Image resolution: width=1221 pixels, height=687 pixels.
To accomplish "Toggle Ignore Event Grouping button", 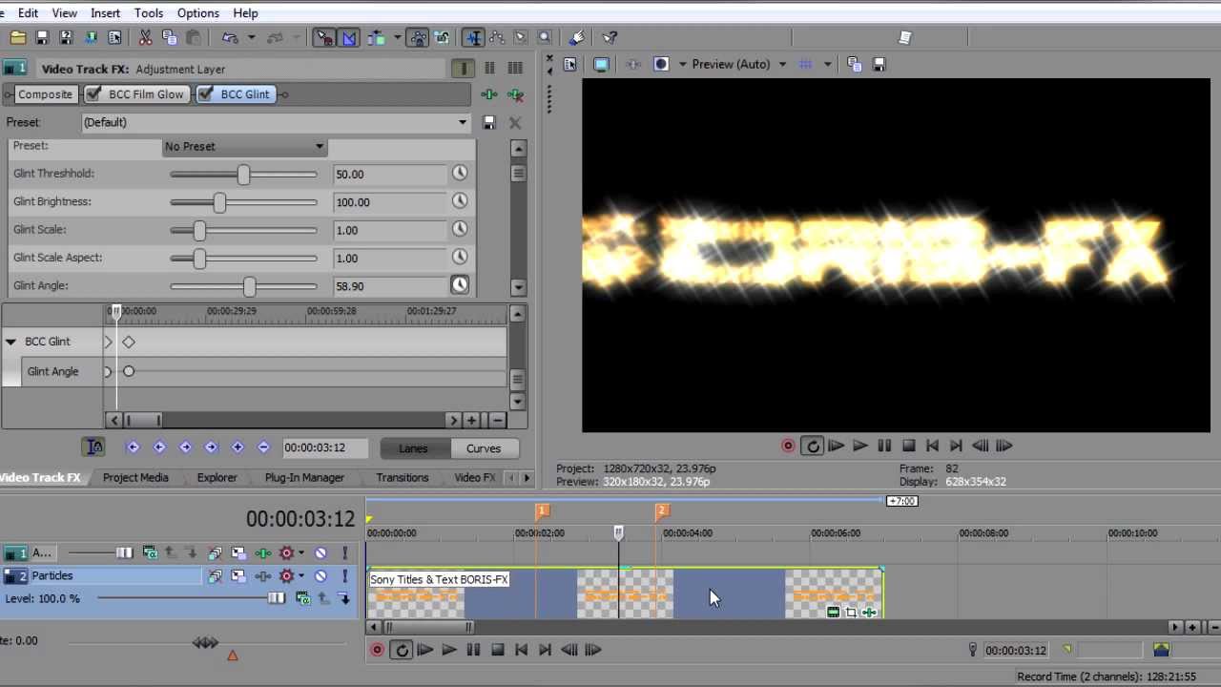I will pos(442,38).
